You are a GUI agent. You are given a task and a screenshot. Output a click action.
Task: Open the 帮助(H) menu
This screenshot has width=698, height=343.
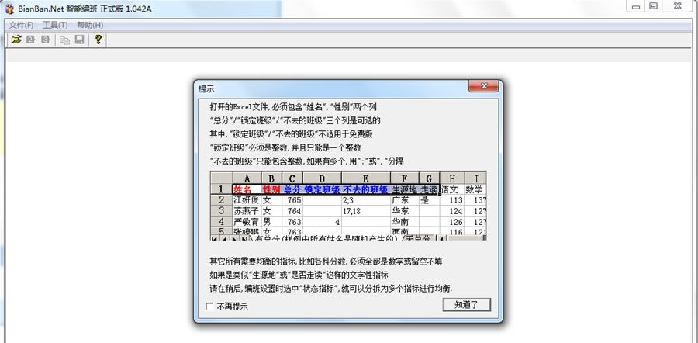click(90, 25)
